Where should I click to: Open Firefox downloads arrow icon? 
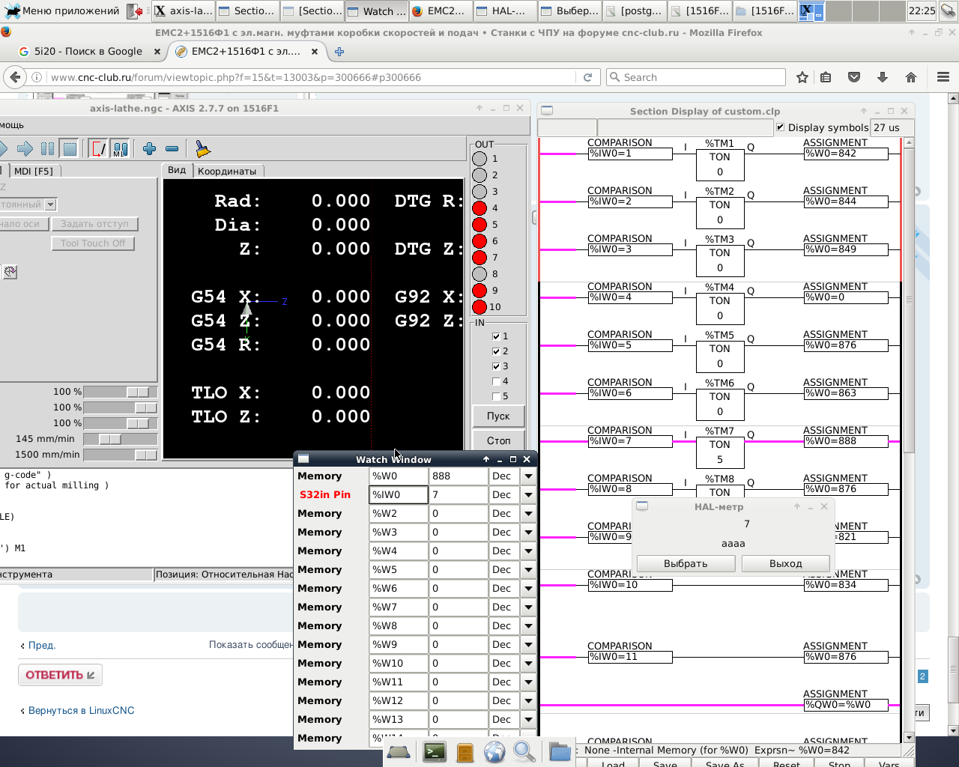[883, 77]
